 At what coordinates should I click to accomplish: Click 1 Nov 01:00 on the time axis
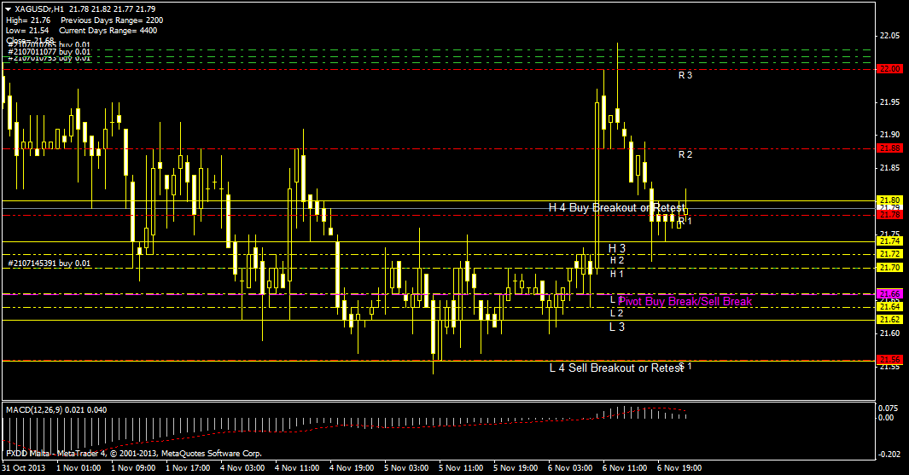[79, 468]
